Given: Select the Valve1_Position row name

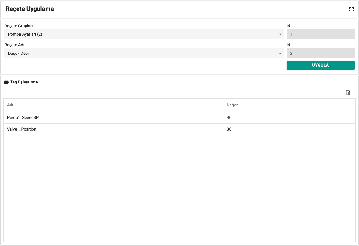Looking at the screenshot, I should click(22, 129).
